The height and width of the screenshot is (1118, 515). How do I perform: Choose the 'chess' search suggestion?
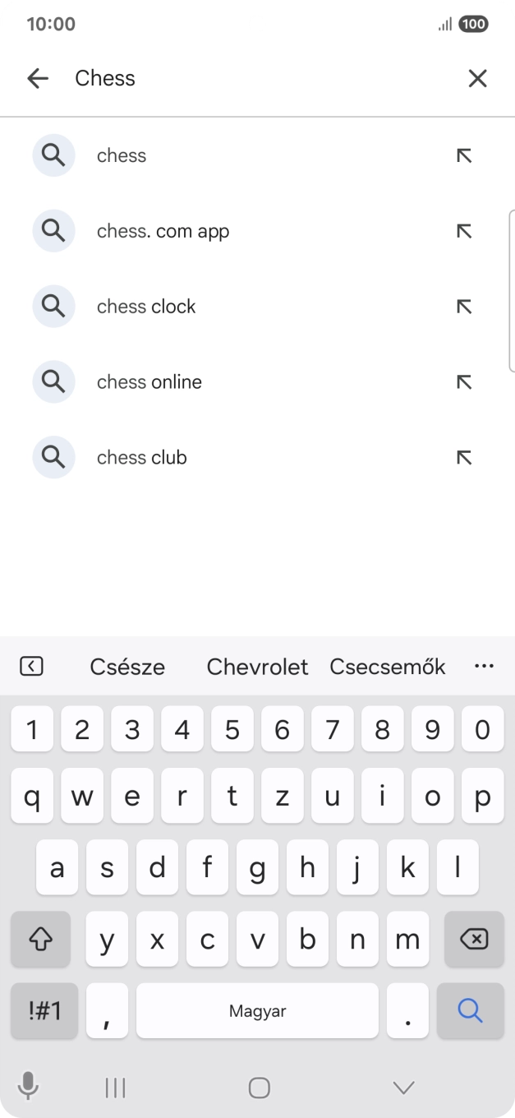(x=122, y=155)
